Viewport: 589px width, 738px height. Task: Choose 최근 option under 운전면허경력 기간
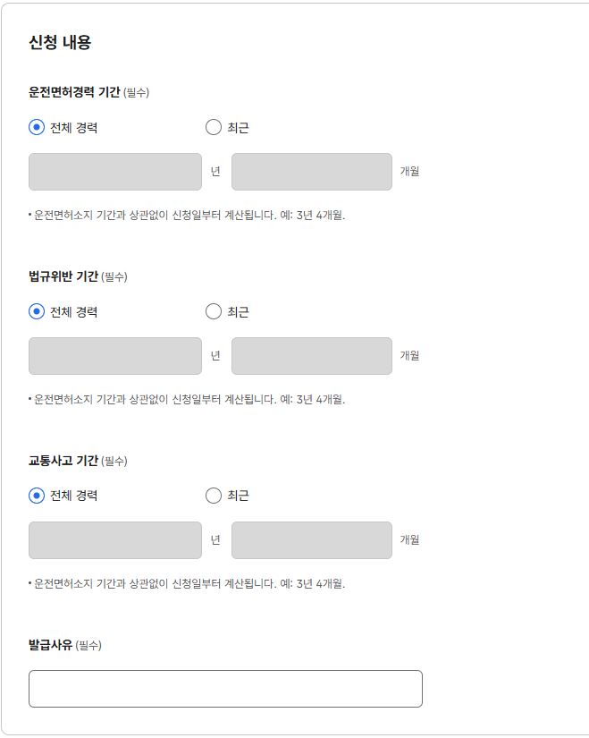pyautogui.click(x=212, y=126)
